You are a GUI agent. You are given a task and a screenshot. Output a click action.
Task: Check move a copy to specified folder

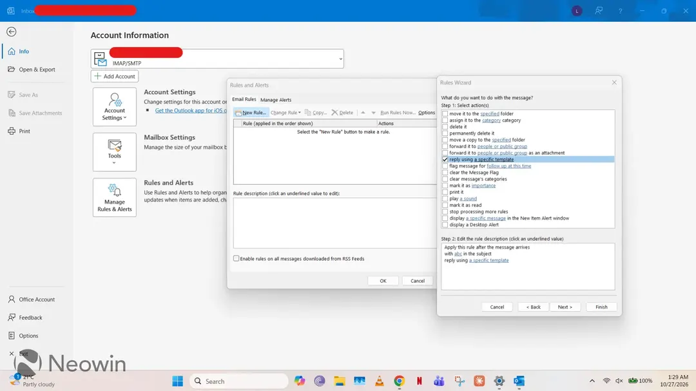[x=445, y=140]
